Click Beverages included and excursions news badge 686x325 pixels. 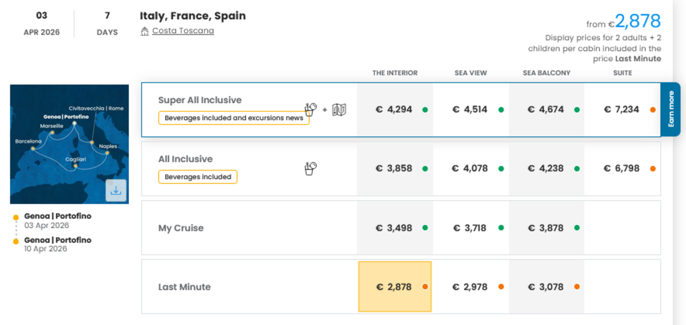click(x=233, y=118)
